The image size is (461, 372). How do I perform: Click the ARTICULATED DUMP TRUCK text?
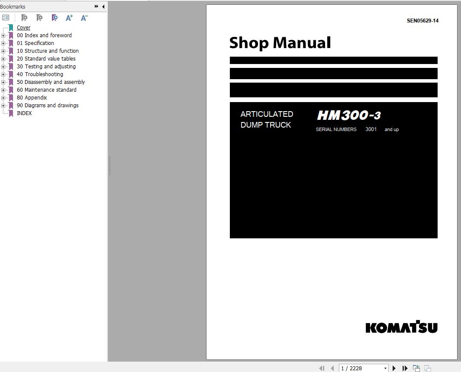pos(267,119)
